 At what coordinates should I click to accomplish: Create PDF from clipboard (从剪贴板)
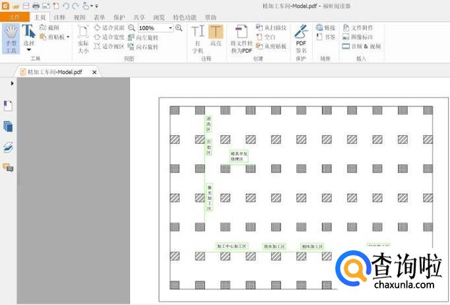[x=271, y=46]
